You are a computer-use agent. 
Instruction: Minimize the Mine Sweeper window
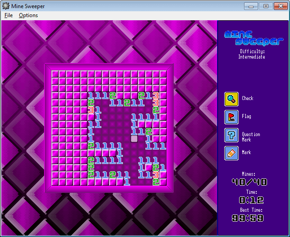tap(251, 6)
